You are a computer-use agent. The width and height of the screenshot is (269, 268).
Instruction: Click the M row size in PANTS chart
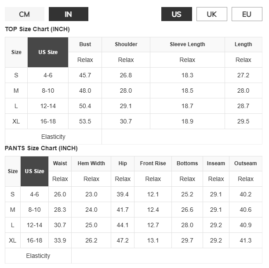13,210
